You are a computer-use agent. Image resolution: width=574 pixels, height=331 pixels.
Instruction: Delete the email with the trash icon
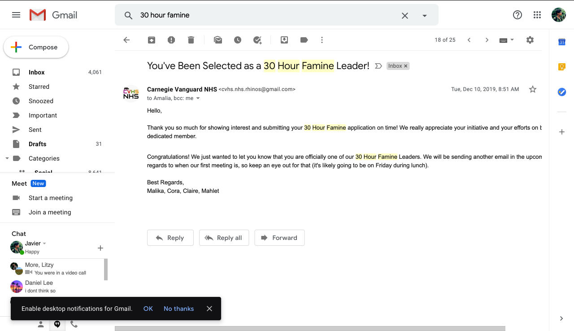click(191, 40)
